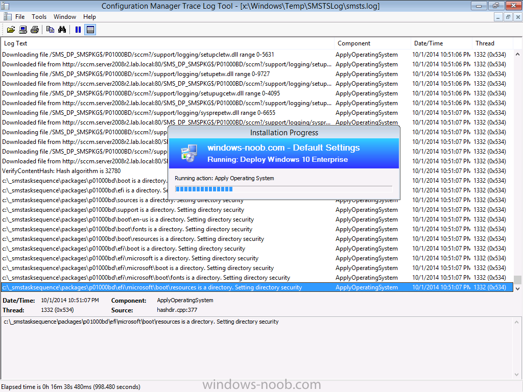This screenshot has width=523, height=392.
Task: Select the efi\microsoft\boot\fonts directory row
Action: click(257, 277)
